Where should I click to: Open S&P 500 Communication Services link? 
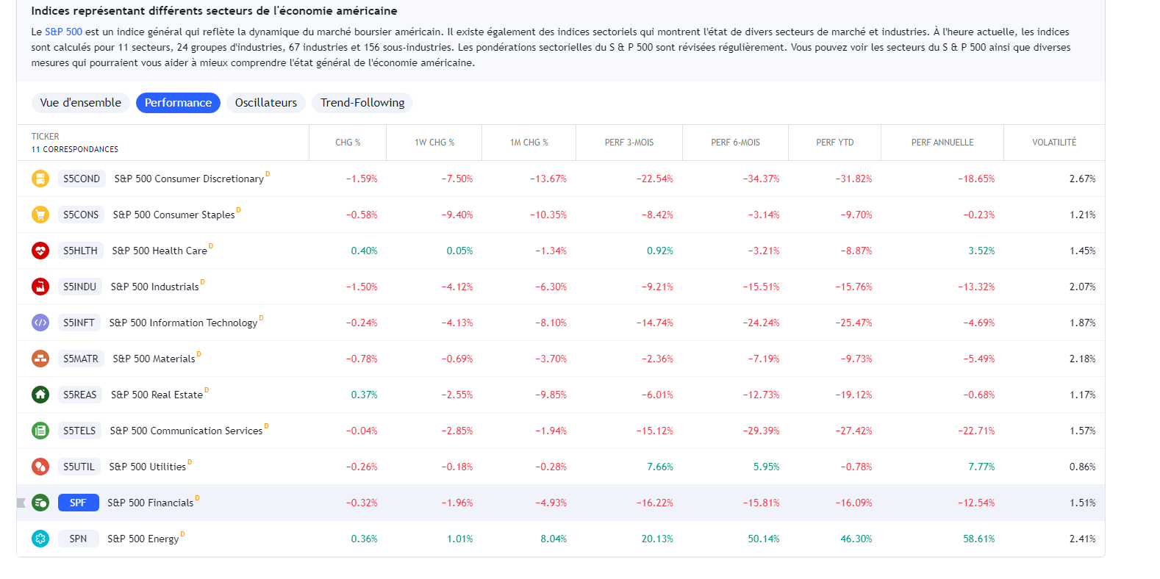(186, 431)
